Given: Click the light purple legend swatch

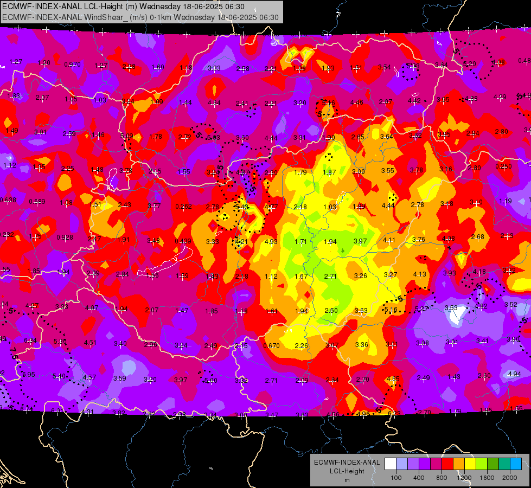Looking at the screenshot, I should point(413,464).
